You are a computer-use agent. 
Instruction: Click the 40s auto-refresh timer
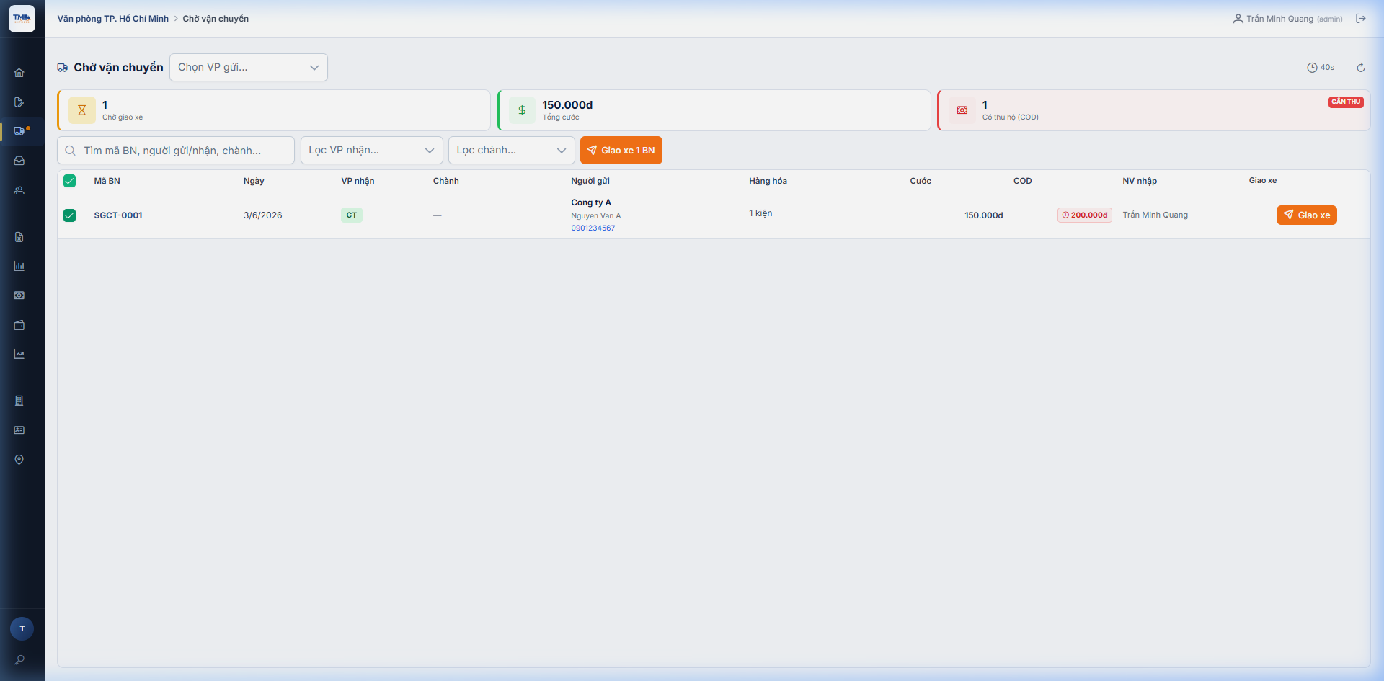point(1321,68)
